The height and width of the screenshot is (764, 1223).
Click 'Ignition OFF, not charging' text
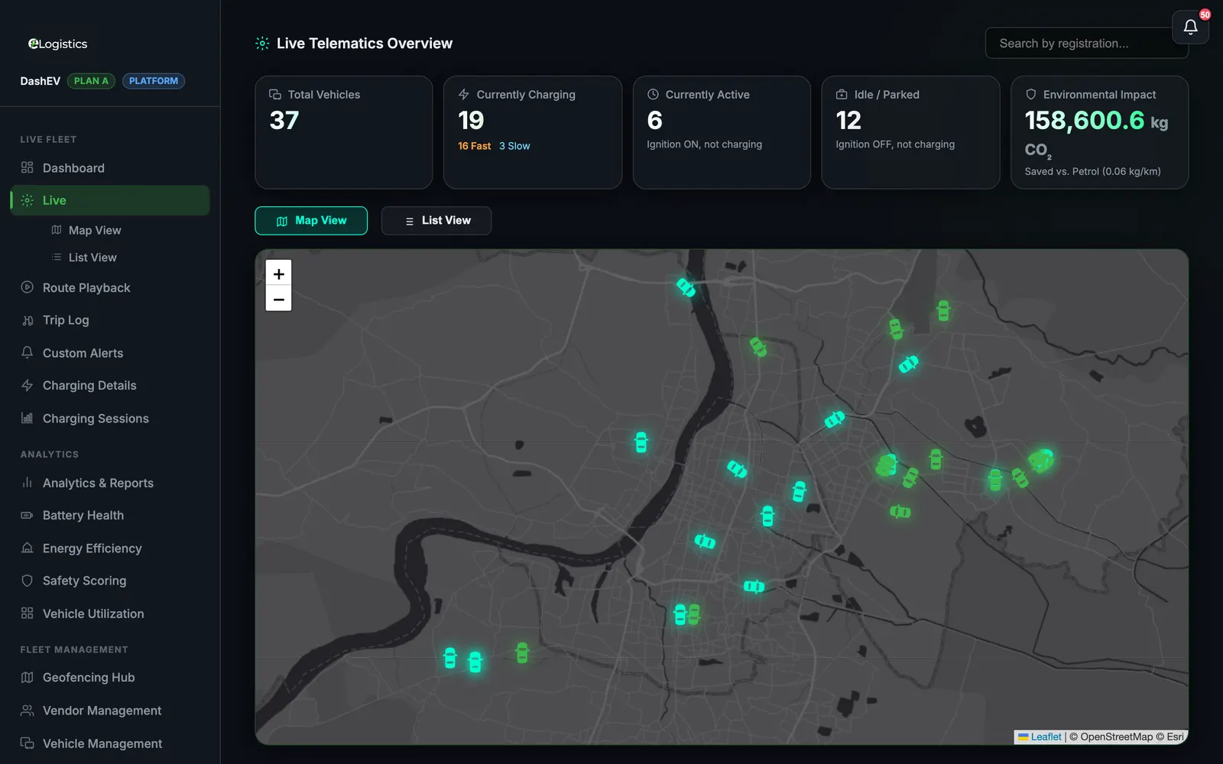895,144
